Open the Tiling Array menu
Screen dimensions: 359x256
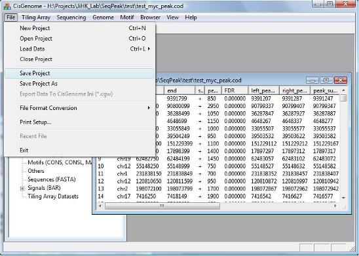pyautogui.click(x=36, y=18)
